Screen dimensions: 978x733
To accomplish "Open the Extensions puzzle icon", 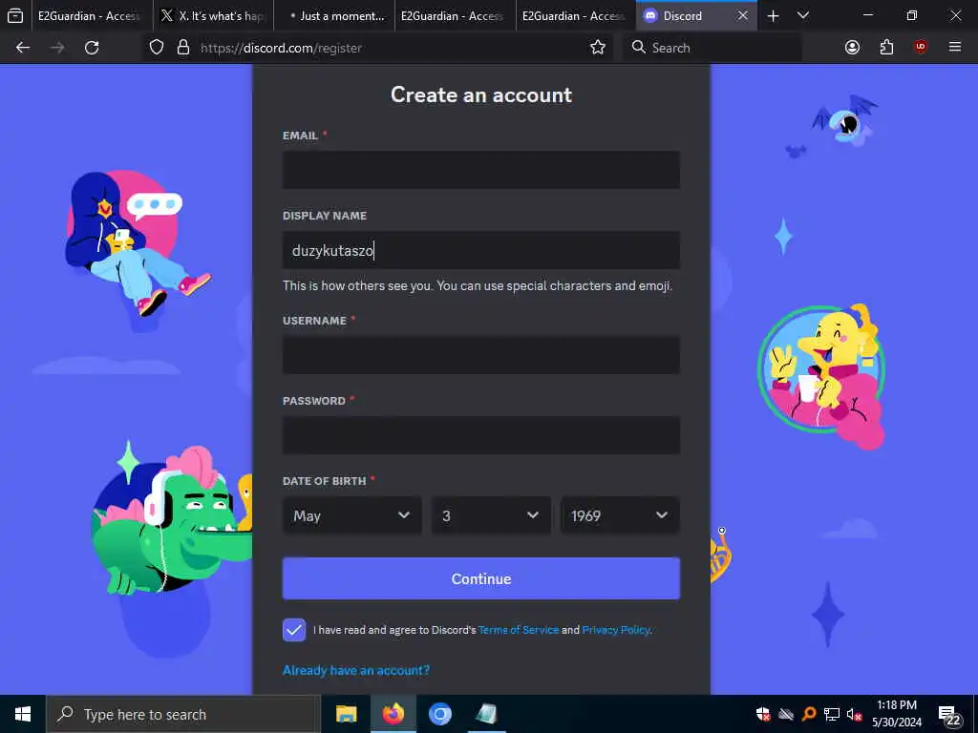I will click(886, 48).
